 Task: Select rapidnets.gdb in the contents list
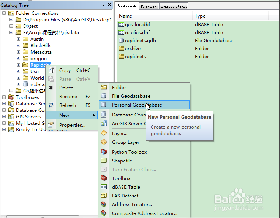point(141,41)
